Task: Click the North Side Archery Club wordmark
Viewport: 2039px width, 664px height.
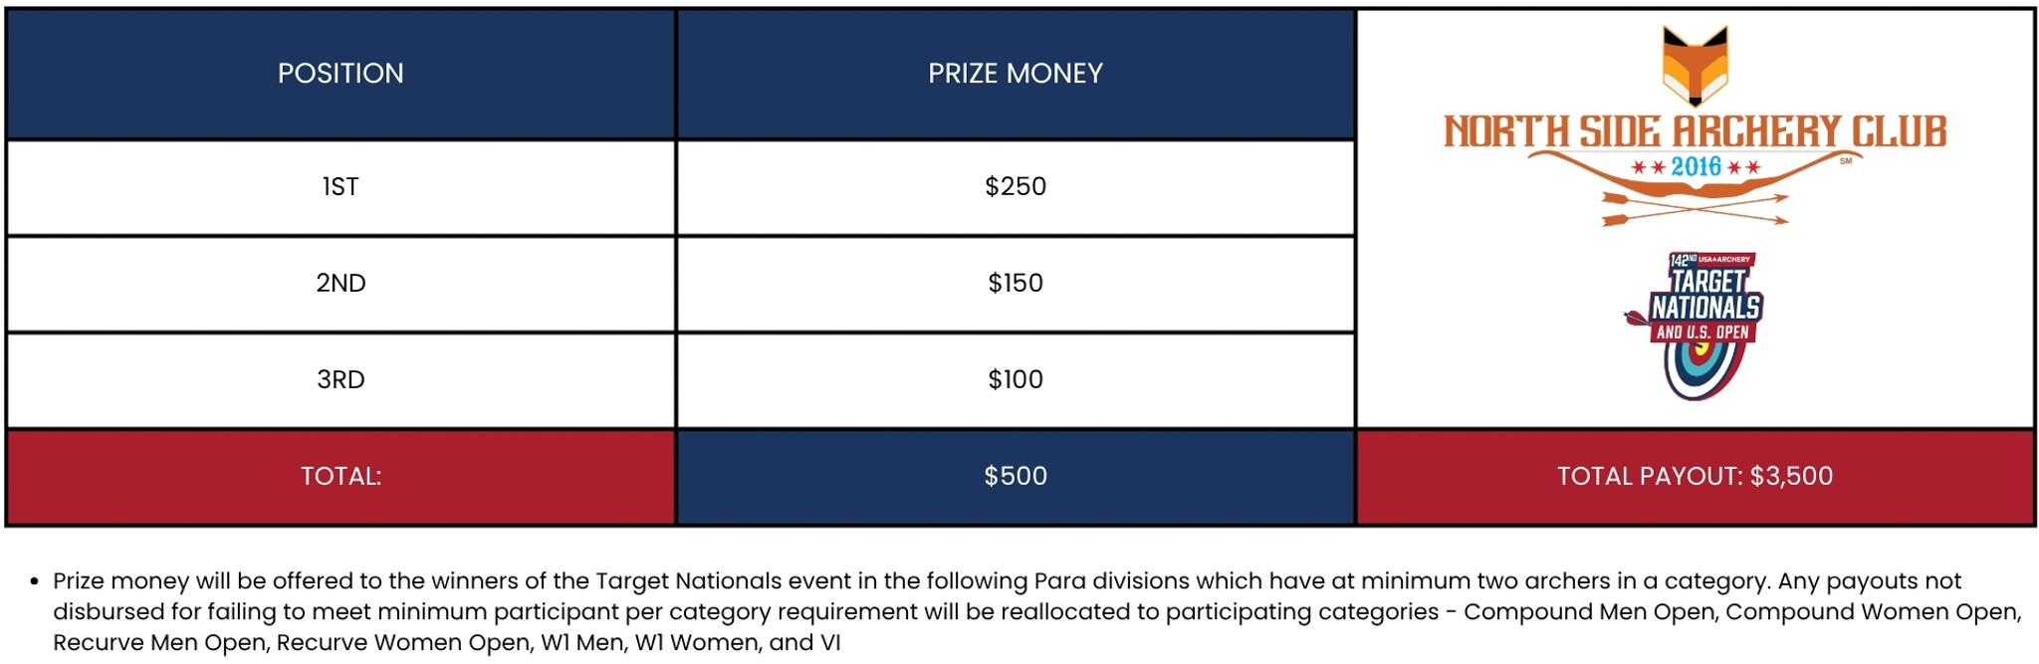Action: [1695, 132]
